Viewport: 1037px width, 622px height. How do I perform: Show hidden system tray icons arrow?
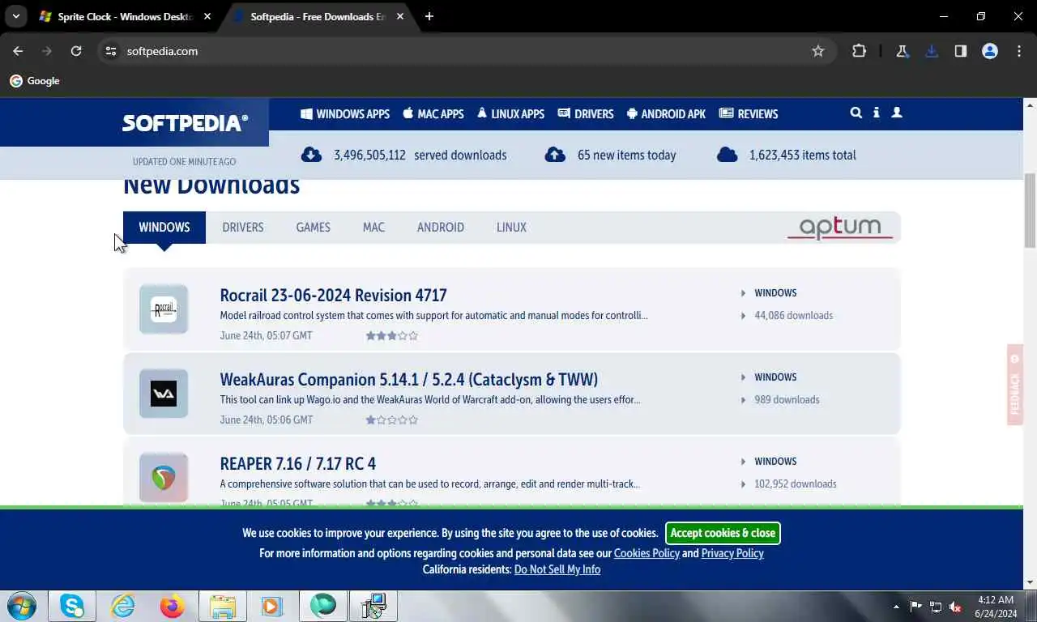point(896,607)
